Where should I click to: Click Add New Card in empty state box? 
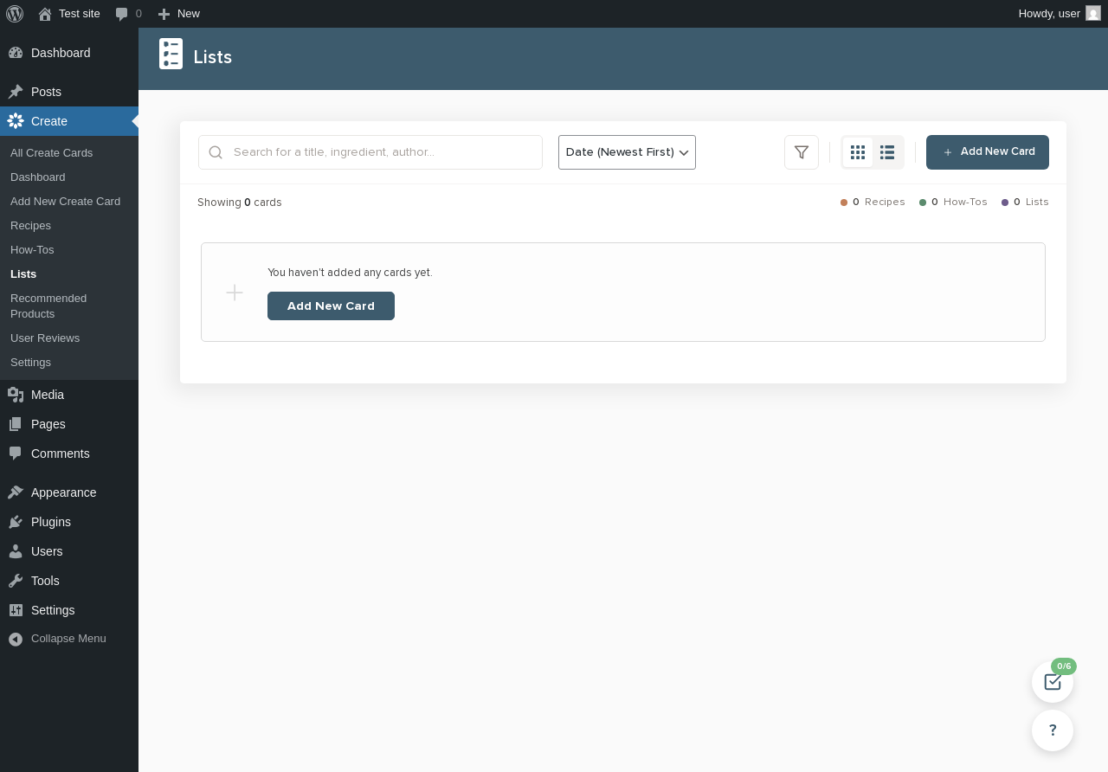(x=331, y=306)
